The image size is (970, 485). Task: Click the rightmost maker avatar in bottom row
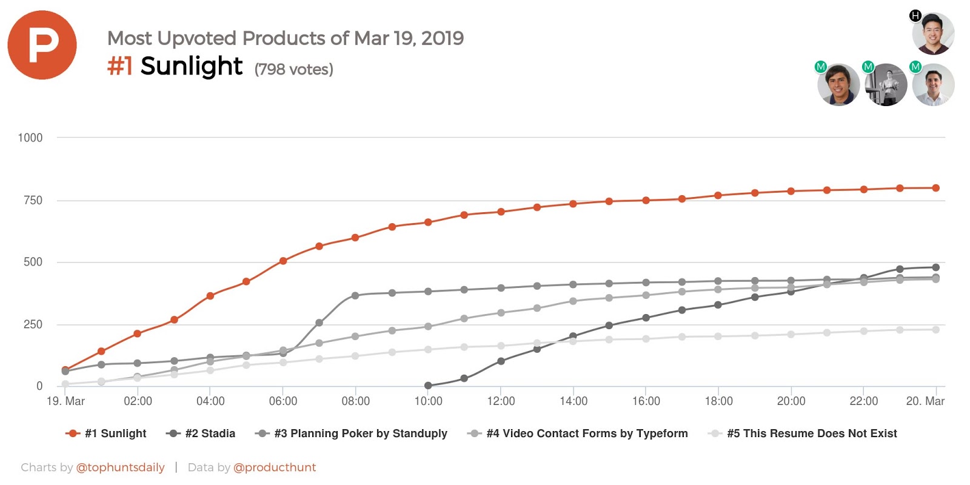click(933, 85)
